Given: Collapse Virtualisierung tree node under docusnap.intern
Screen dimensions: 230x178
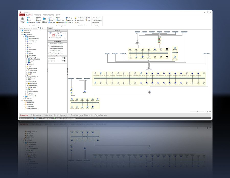Looking at the screenshot, I should pyautogui.click(x=25, y=57).
